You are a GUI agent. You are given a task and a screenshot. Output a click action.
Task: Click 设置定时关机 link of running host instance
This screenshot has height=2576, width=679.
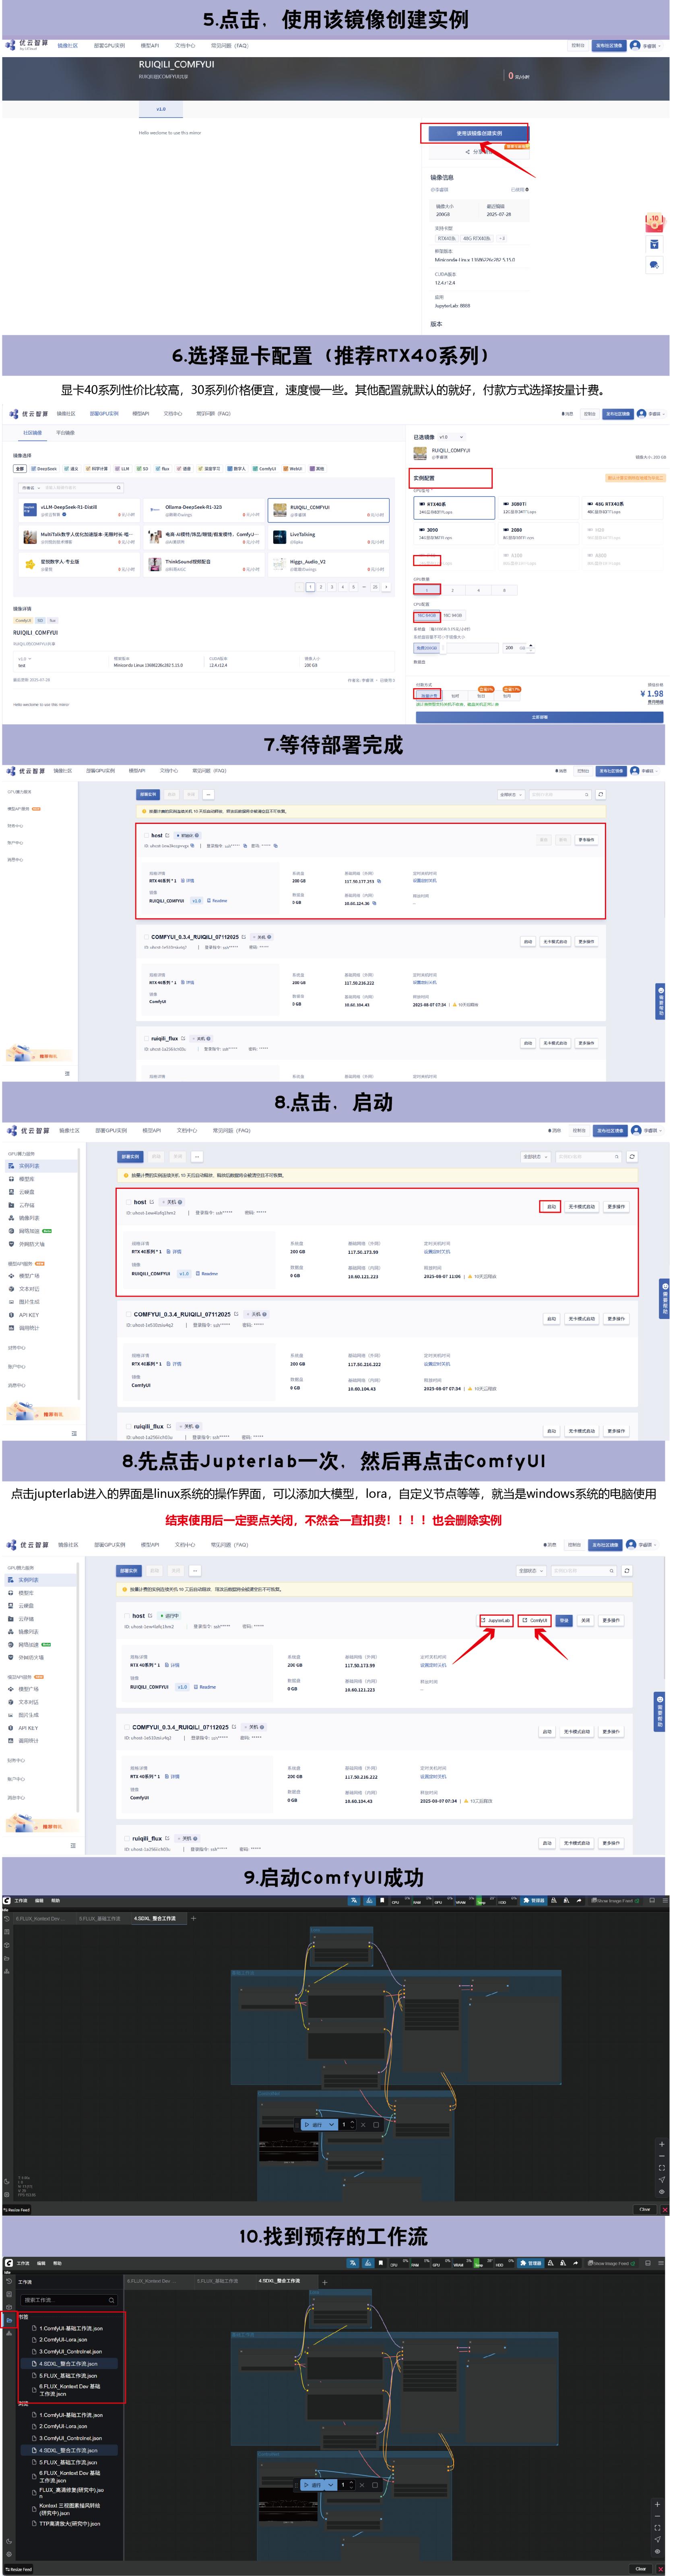coord(433,1665)
